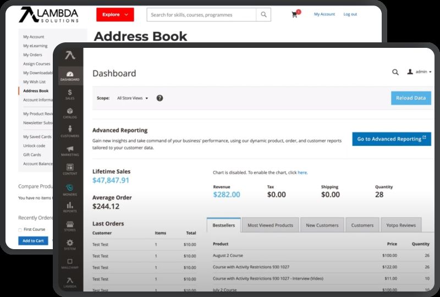
Task: Expand the All Store Views scope dropdown
Action: pyautogui.click(x=133, y=98)
